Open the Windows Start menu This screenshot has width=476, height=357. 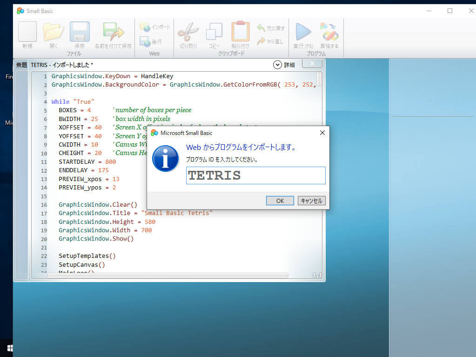click(x=10, y=348)
